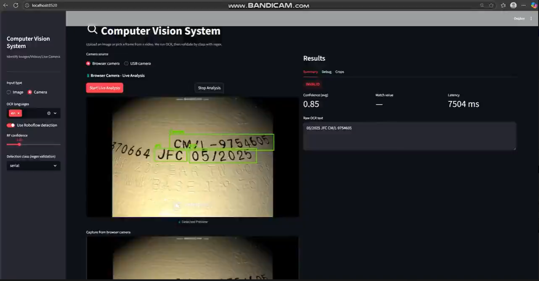Disable Use Roboflow detection toggle
539x281 pixels.
pyautogui.click(x=11, y=125)
